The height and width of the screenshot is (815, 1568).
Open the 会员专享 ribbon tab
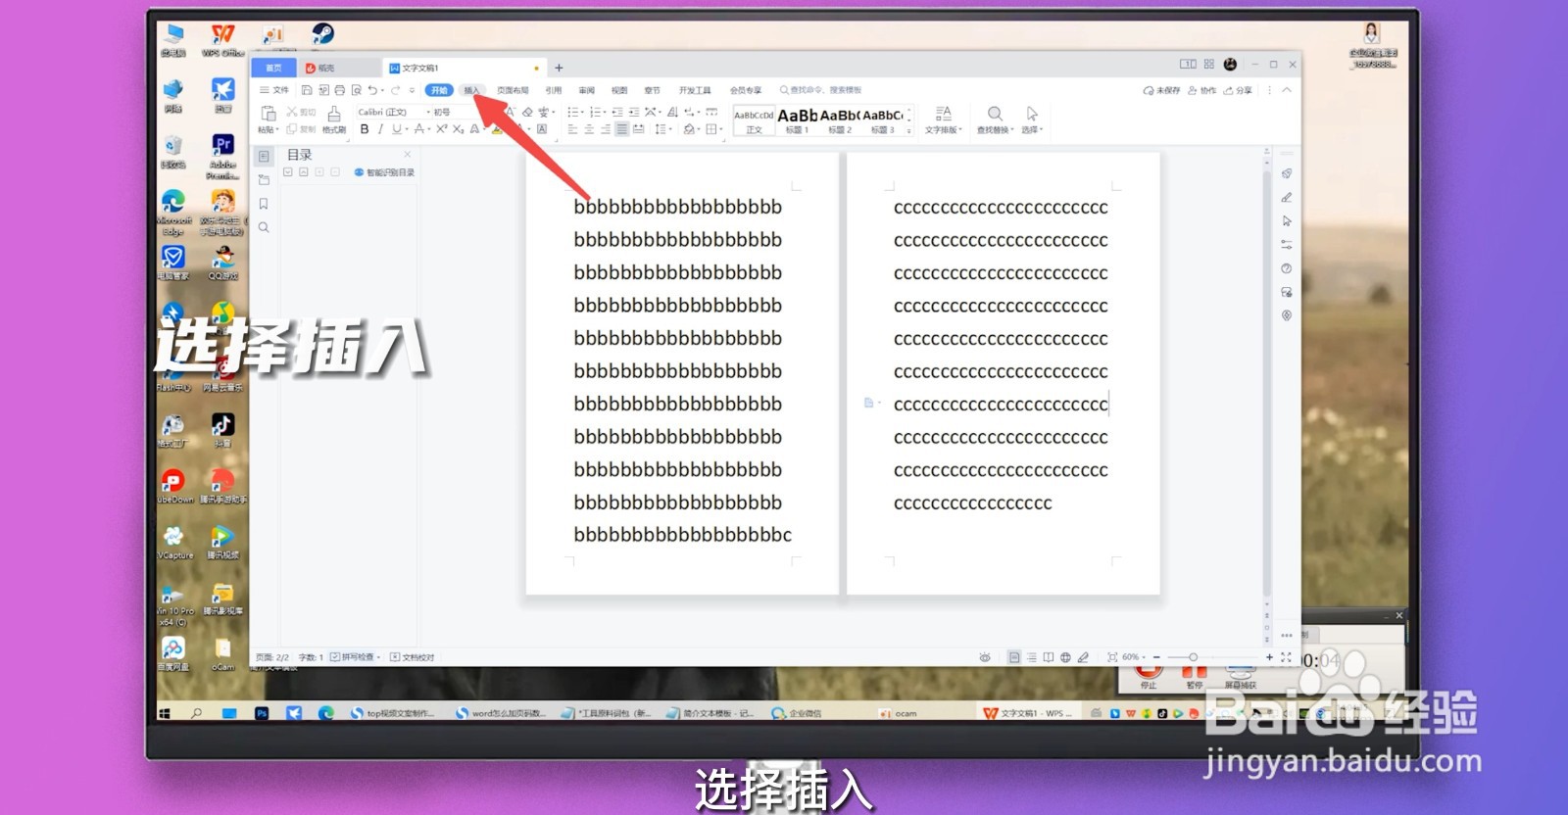coord(746,90)
